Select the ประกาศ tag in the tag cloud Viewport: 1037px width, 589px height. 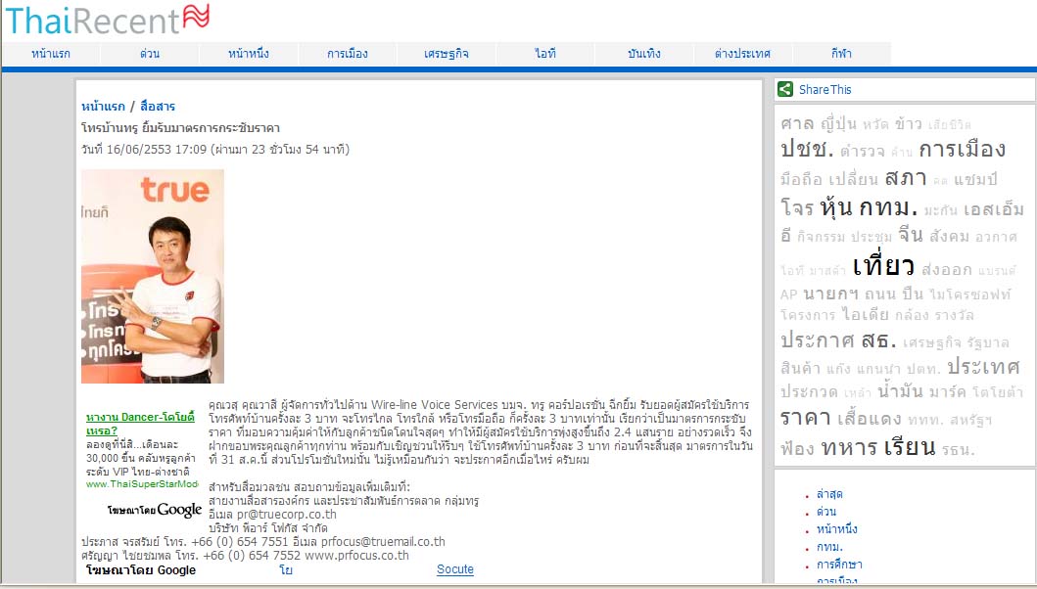(818, 340)
